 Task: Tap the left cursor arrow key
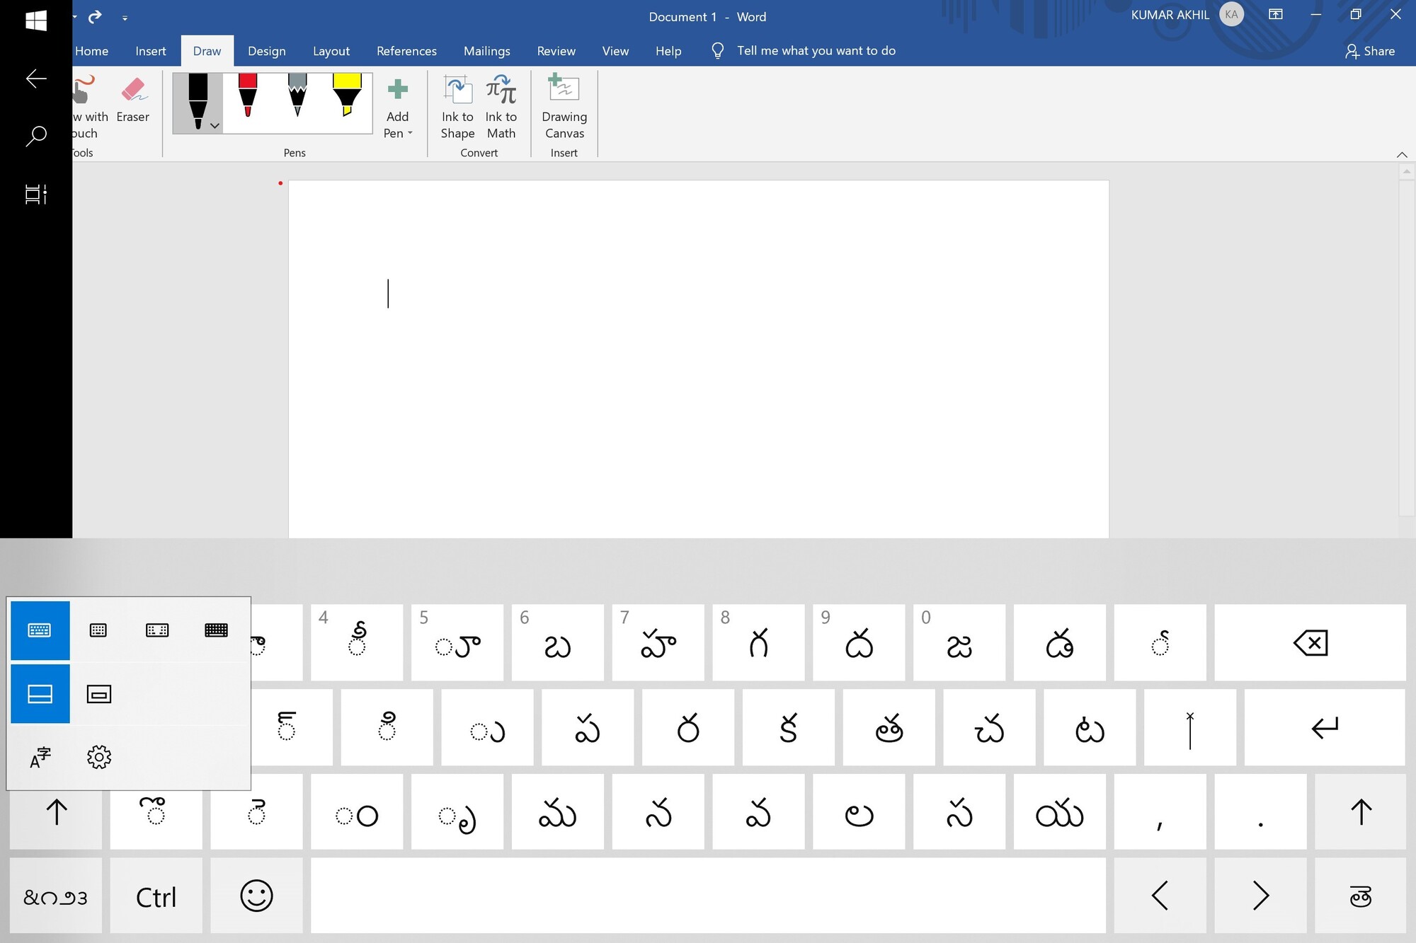1160,896
